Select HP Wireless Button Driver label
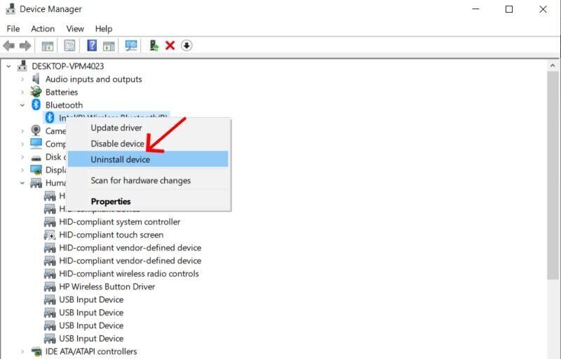Image resolution: width=561 pixels, height=359 pixels. coord(107,286)
